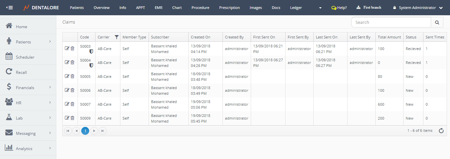Jump to the last page of claims
The image size is (450, 159).
pos(103,131)
